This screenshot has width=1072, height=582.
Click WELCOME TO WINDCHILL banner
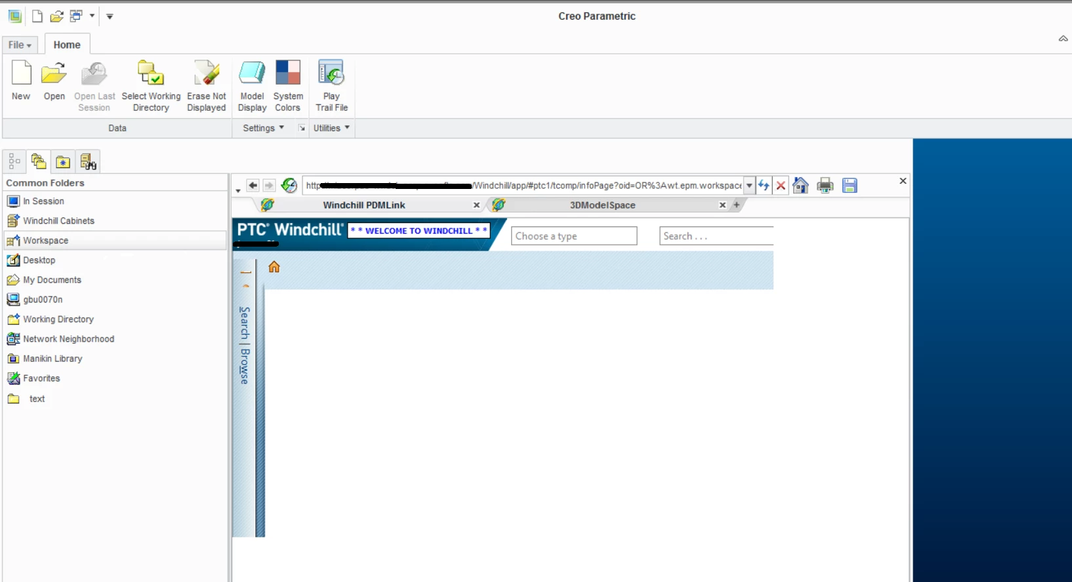(419, 230)
